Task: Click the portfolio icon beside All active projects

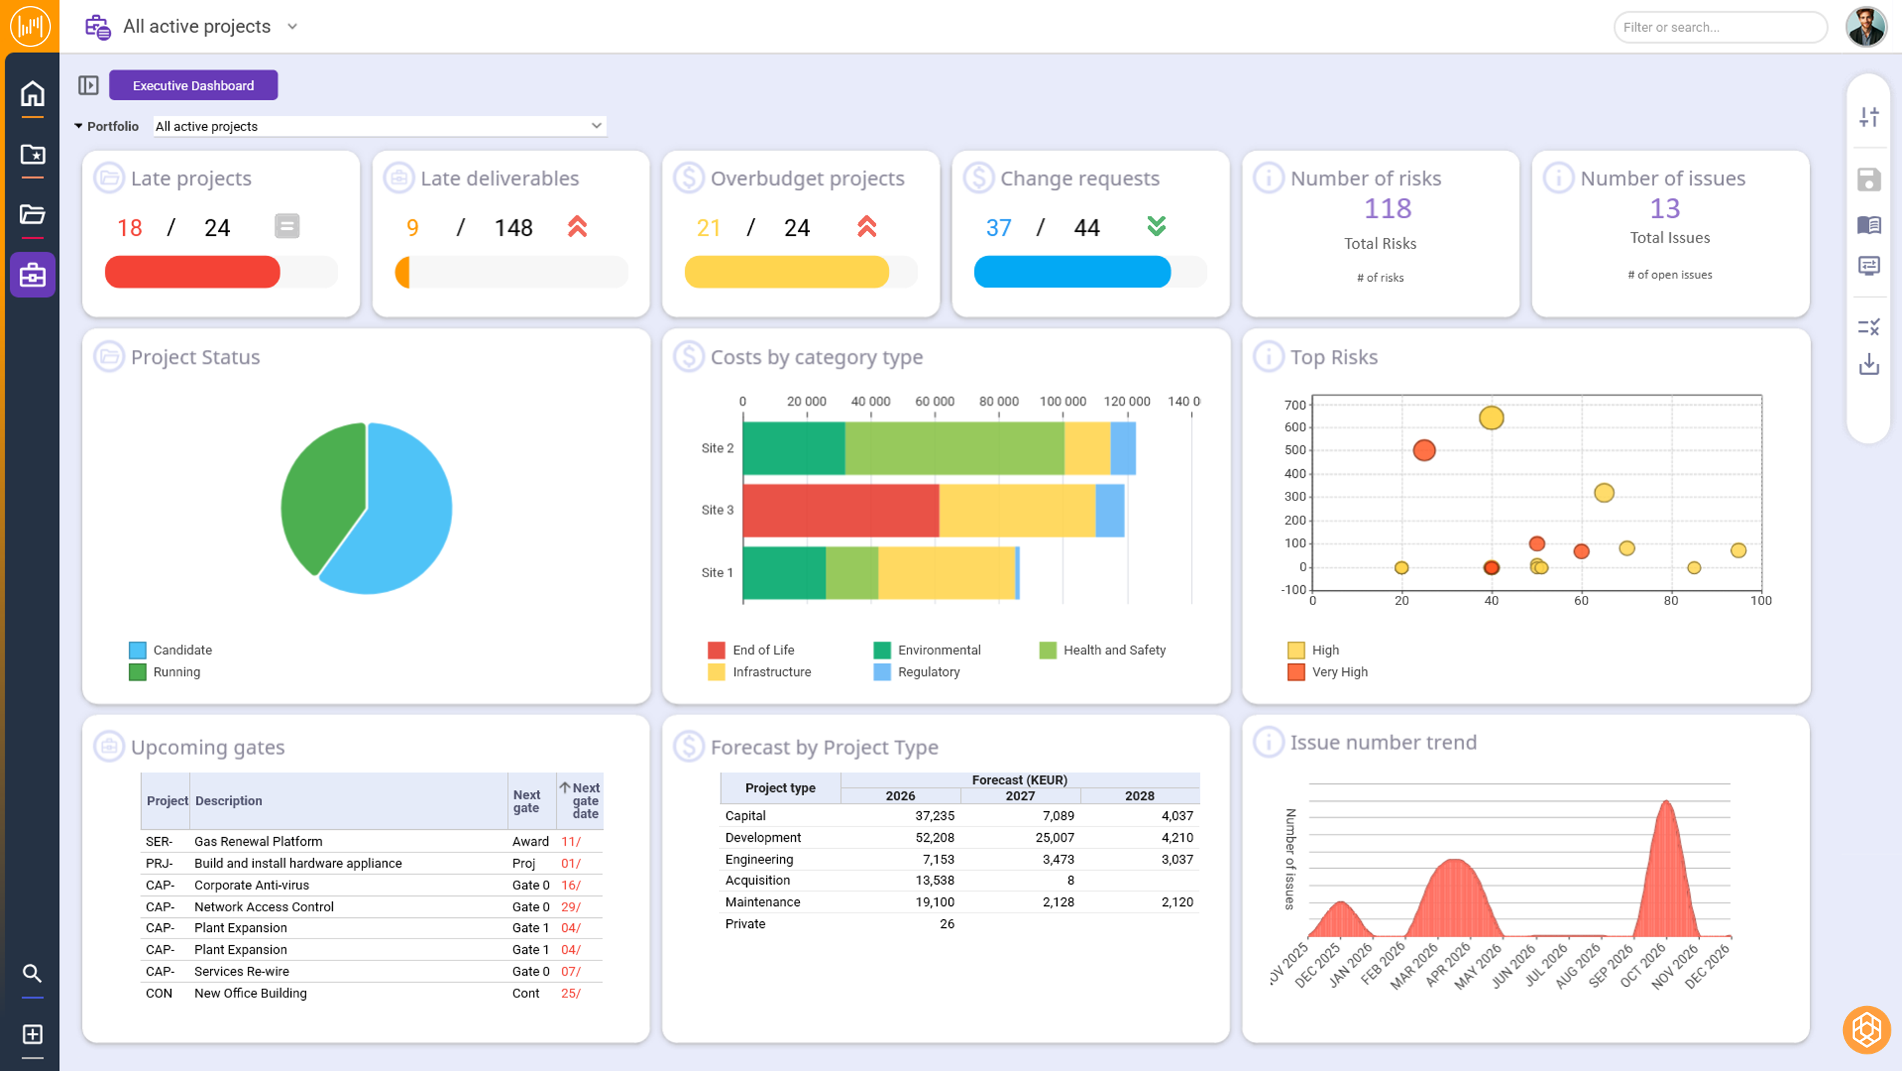Action: point(97,27)
